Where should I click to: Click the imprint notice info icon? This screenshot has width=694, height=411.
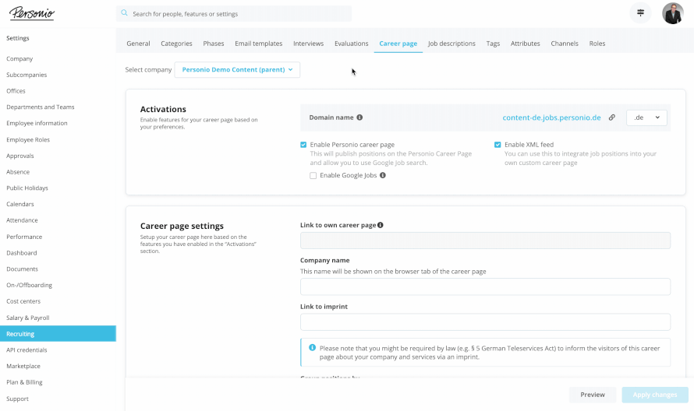312,348
